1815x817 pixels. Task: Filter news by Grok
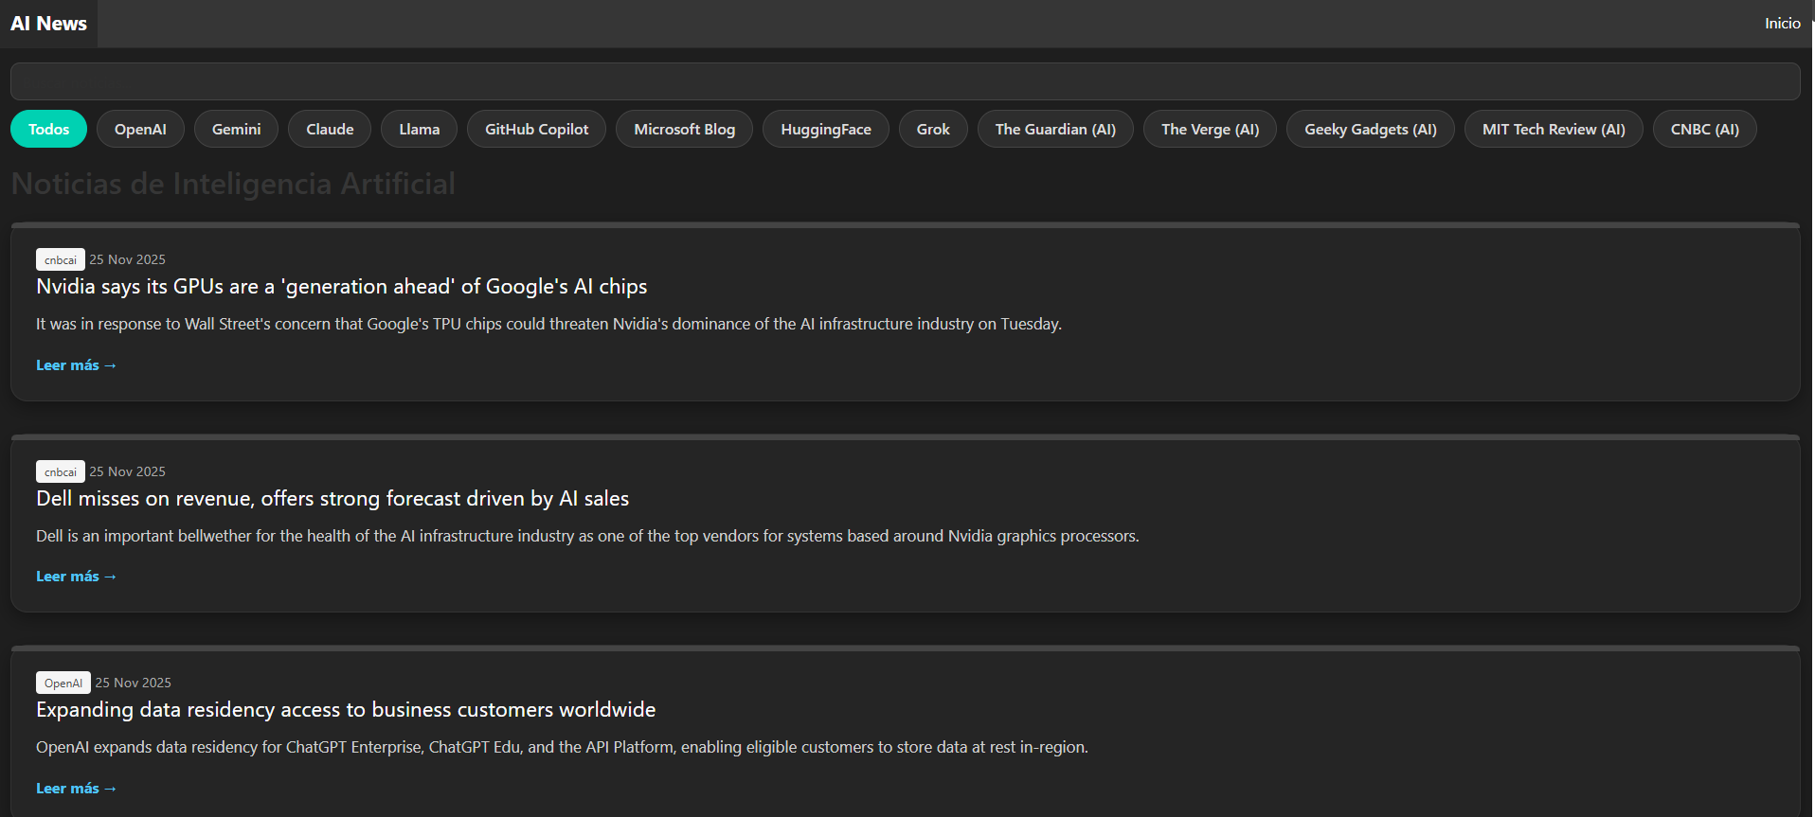pos(933,130)
